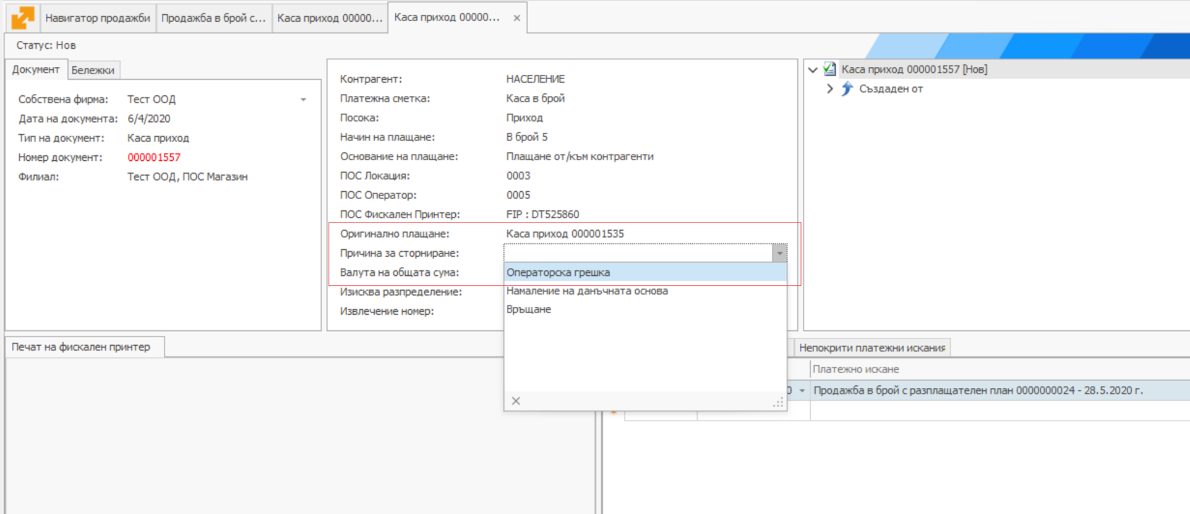Click the Извлечение номер label
Viewport: 1190px width, 514px height.
click(x=387, y=311)
